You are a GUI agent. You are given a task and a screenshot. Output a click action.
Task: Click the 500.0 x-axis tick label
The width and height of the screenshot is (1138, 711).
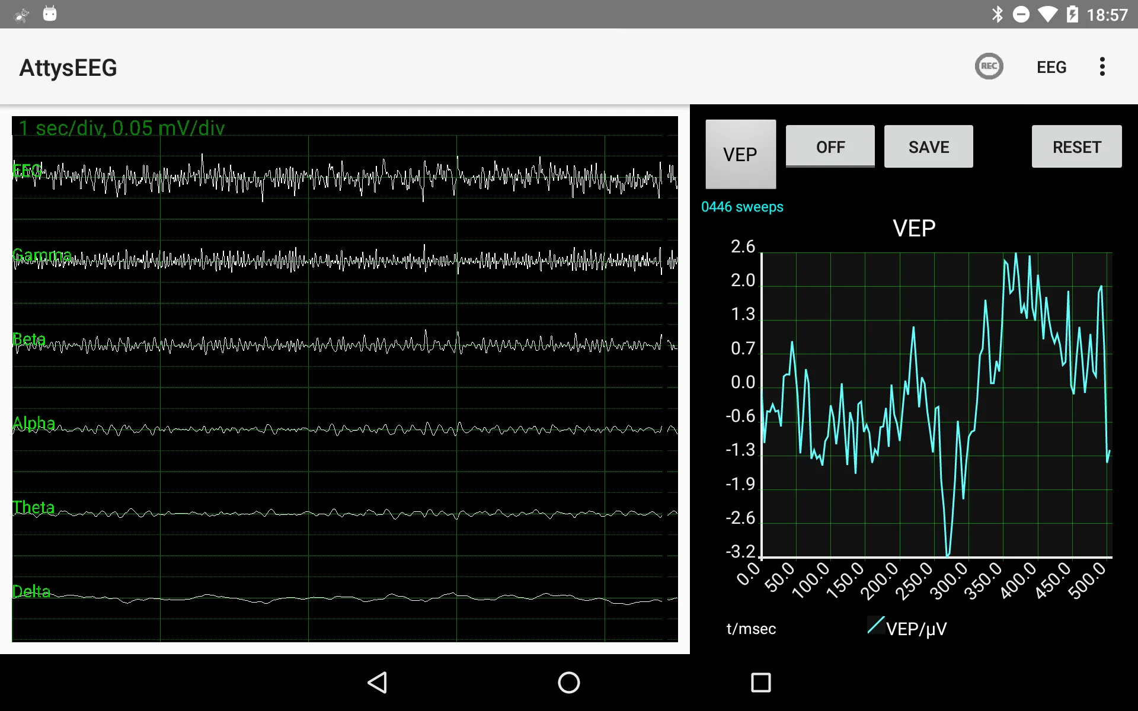point(1087,581)
